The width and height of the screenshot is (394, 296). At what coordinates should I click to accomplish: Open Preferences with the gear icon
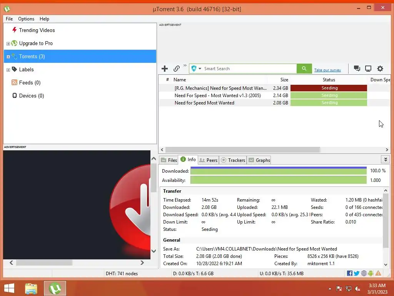tap(380, 69)
